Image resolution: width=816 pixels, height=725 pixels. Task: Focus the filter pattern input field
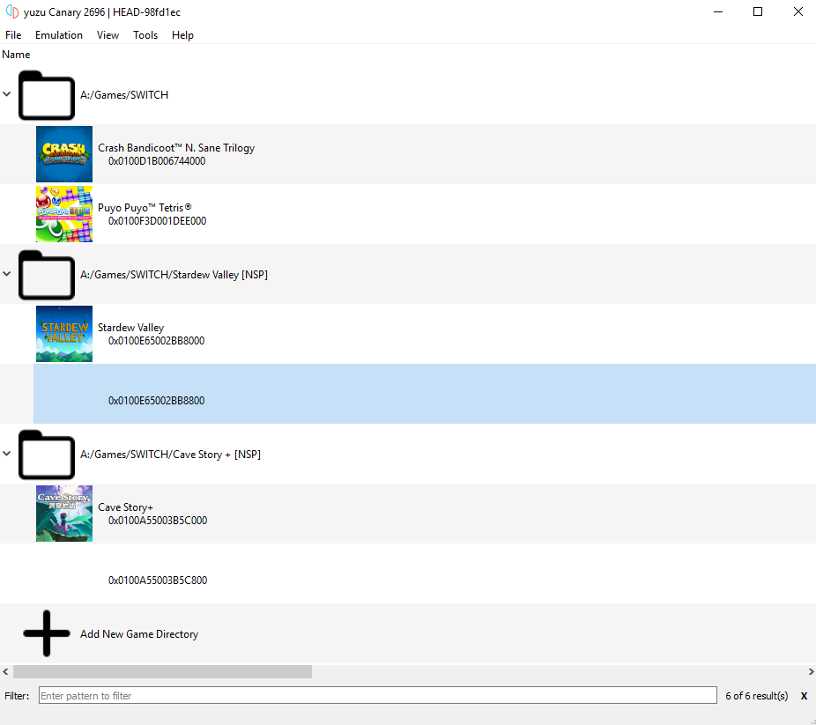pos(378,695)
